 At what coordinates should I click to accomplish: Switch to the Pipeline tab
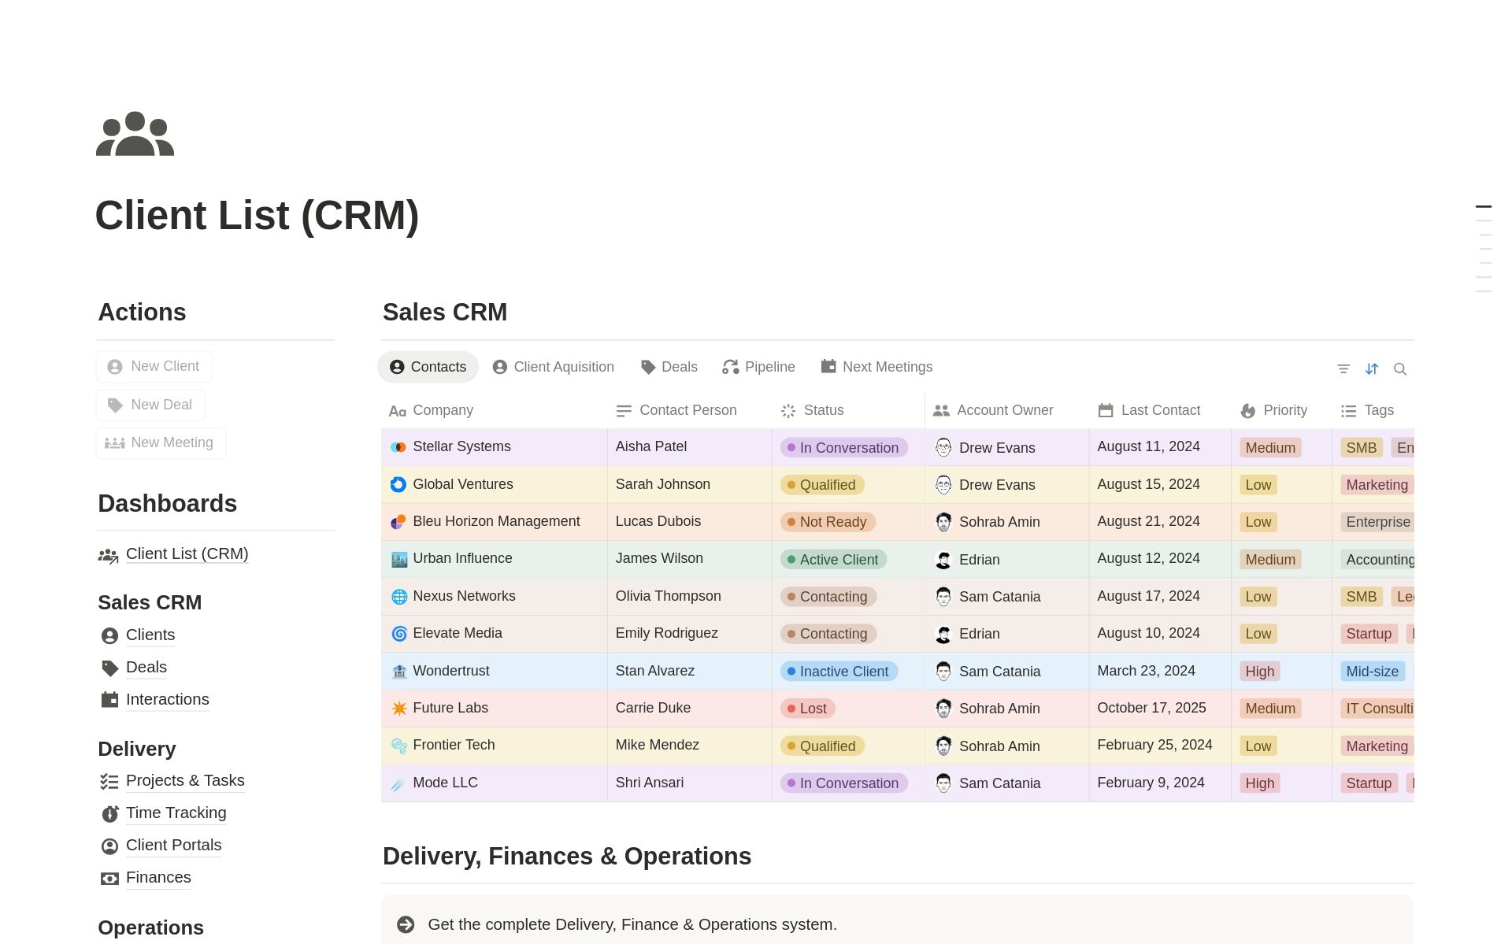tap(758, 367)
